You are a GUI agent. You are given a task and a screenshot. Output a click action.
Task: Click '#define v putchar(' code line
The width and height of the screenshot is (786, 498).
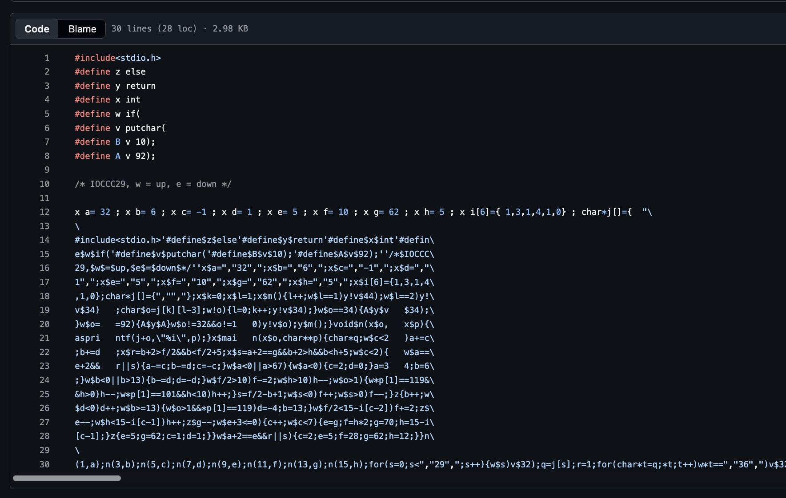(120, 128)
